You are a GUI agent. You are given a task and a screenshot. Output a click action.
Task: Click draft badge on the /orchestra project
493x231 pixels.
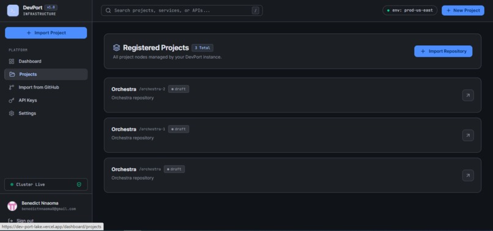[174, 169]
